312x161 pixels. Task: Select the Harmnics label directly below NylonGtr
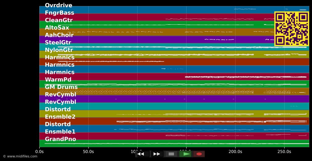60,57
